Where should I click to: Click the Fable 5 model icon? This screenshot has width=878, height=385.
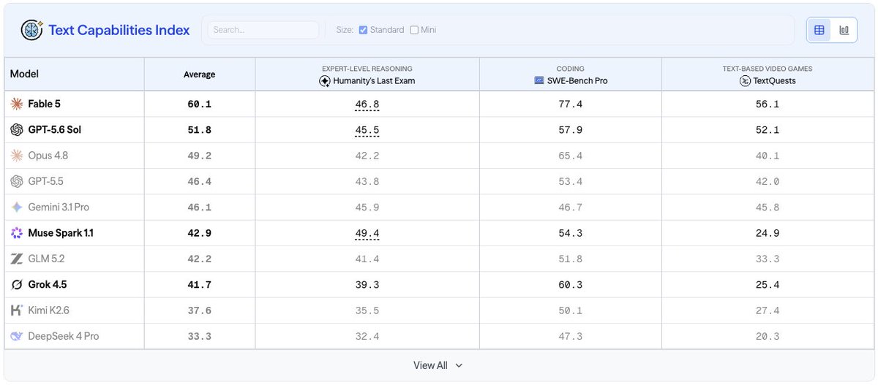[x=17, y=104]
